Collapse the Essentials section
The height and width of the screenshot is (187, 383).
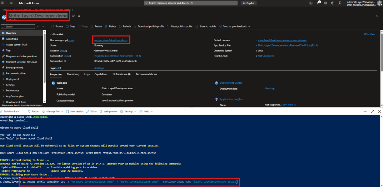(52, 34)
